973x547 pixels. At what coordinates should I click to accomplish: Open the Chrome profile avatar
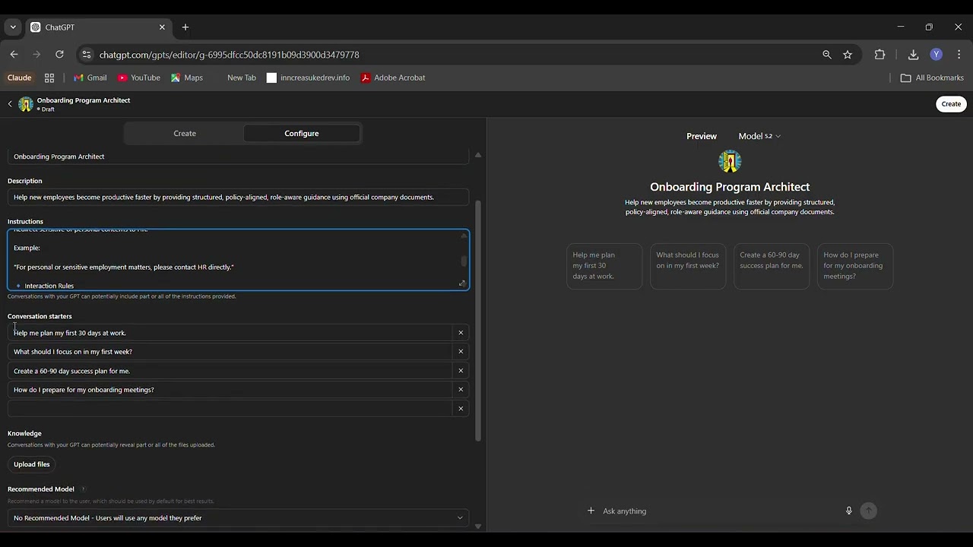pyautogui.click(x=937, y=55)
